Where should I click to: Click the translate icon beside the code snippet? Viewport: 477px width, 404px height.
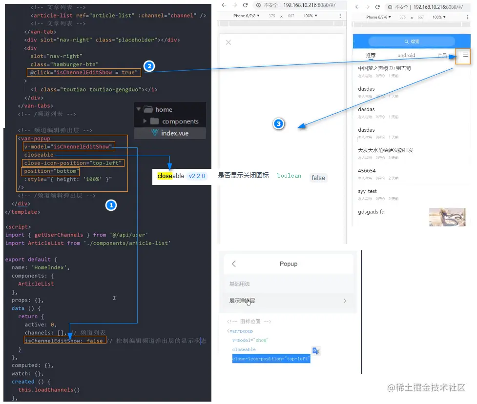click(316, 351)
